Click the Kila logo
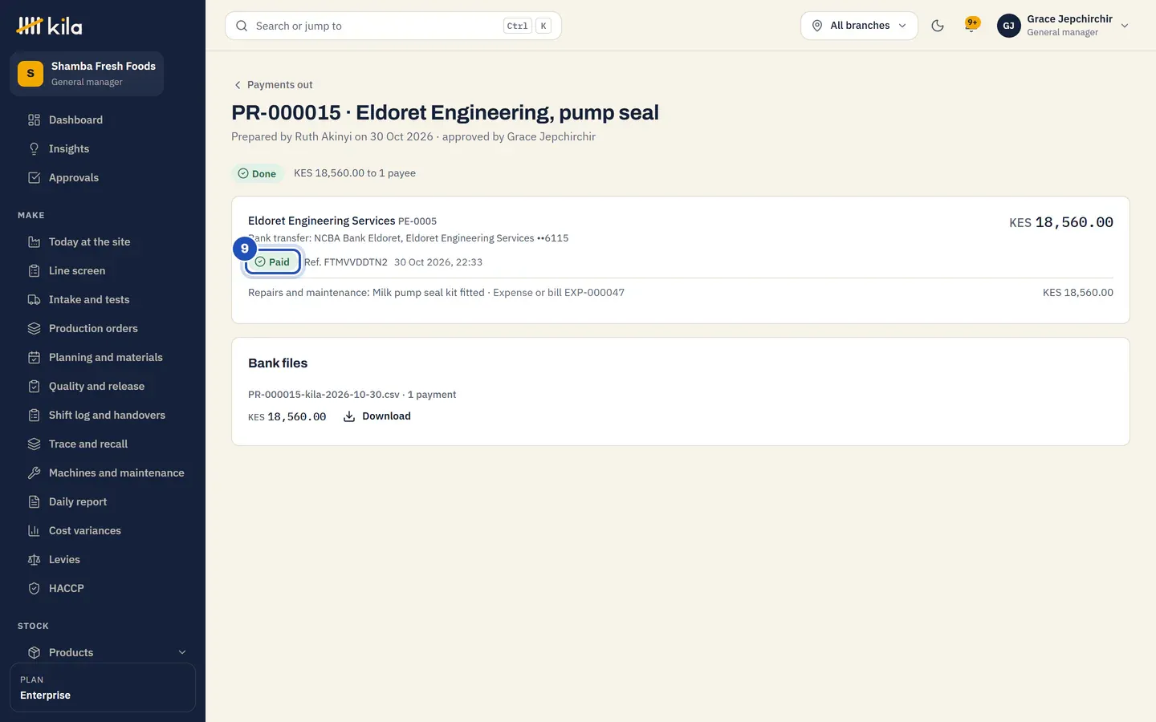Screen dimensions: 1156x722 click(x=50, y=26)
